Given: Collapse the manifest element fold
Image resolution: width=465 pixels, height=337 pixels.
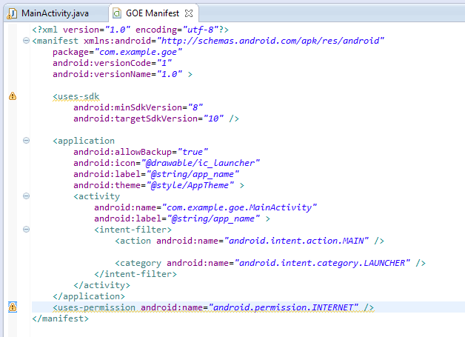Looking at the screenshot, I should 26,40.
